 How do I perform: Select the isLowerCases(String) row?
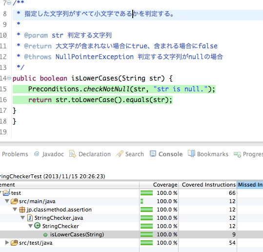click(132, 234)
